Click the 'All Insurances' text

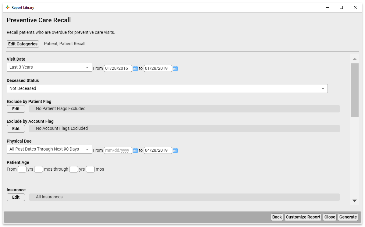pos(49,197)
